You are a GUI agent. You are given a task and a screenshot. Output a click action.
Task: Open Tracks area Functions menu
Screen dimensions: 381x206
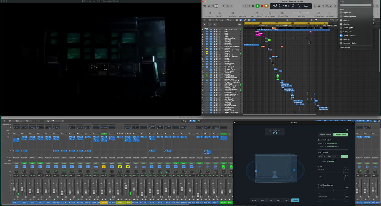[220, 20]
